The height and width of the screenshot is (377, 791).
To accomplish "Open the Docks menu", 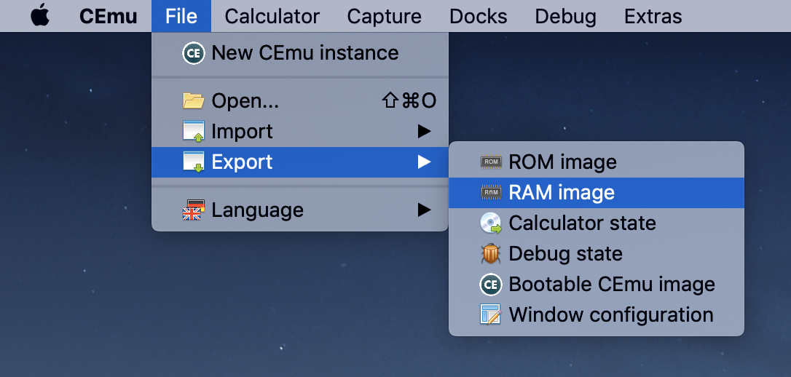I will point(479,16).
